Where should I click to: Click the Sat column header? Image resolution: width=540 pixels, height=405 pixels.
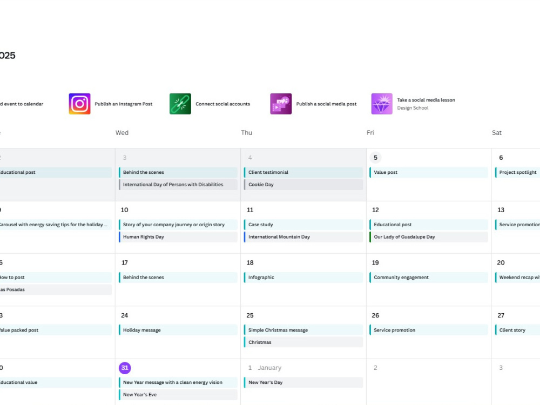click(x=497, y=133)
